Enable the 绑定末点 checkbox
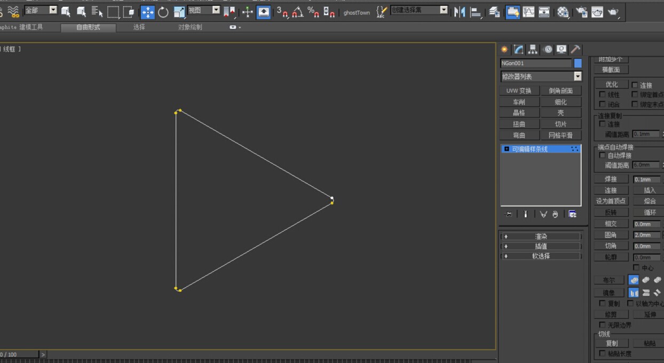The width and height of the screenshot is (664, 363). click(x=635, y=105)
